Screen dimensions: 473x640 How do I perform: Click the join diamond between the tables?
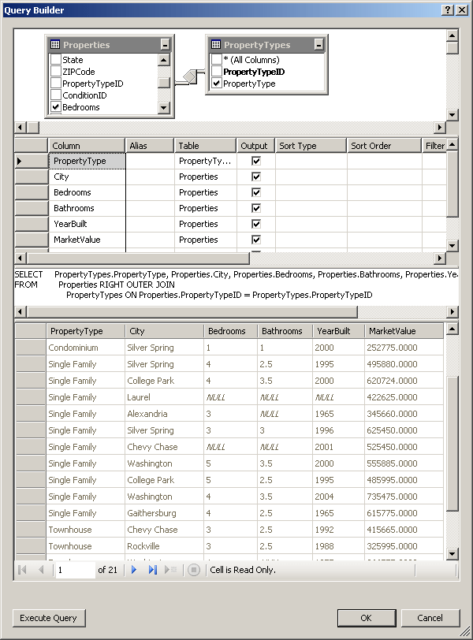tap(190, 76)
